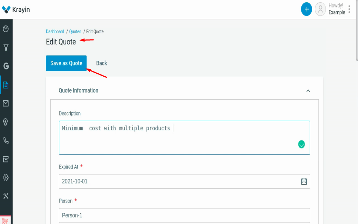
Task: Open the Settings gear icon
Action: (6, 177)
